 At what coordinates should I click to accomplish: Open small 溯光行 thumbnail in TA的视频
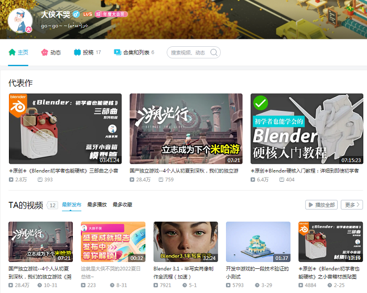[x=41, y=242]
